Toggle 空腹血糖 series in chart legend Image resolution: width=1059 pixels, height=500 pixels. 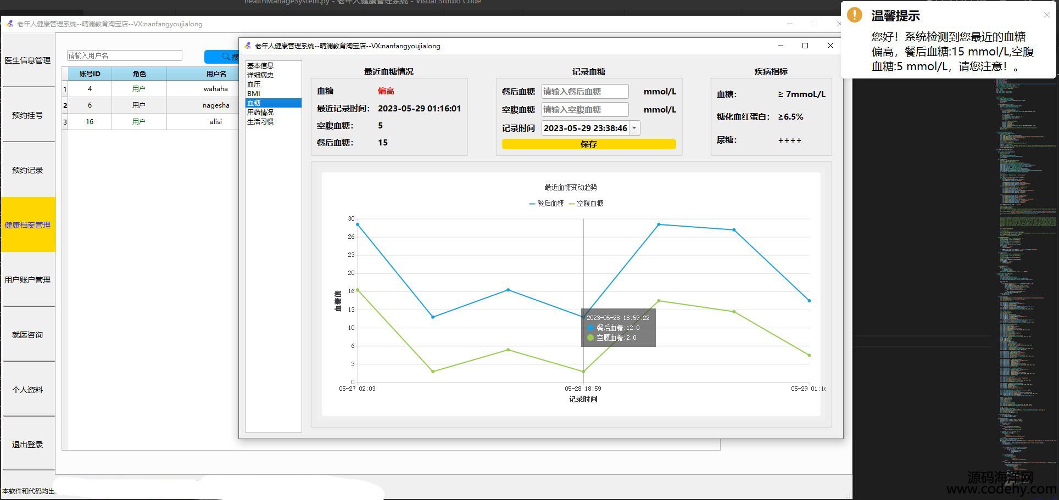click(x=586, y=204)
